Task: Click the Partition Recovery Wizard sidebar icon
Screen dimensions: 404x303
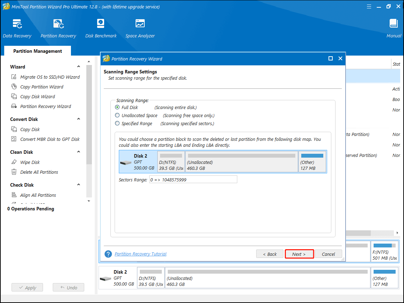Action: [14, 106]
